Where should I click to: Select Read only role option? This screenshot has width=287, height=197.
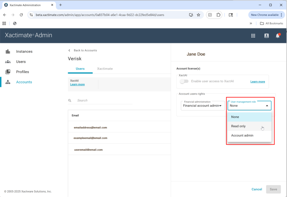(x=249, y=126)
